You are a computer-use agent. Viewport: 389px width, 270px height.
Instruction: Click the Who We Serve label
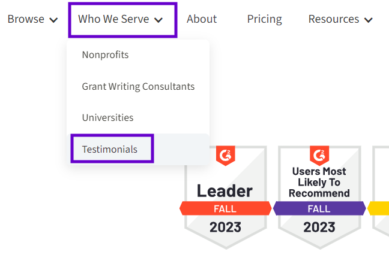tap(114, 19)
